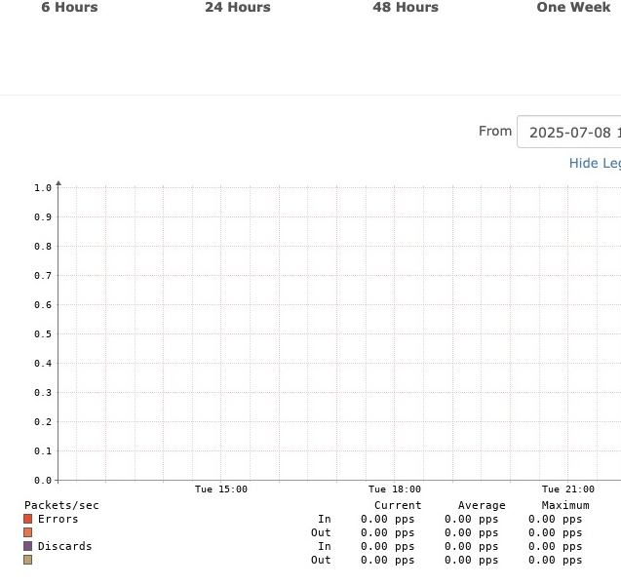Click the orange Errors Out legend swatch
The image size is (621, 586).
[28, 533]
